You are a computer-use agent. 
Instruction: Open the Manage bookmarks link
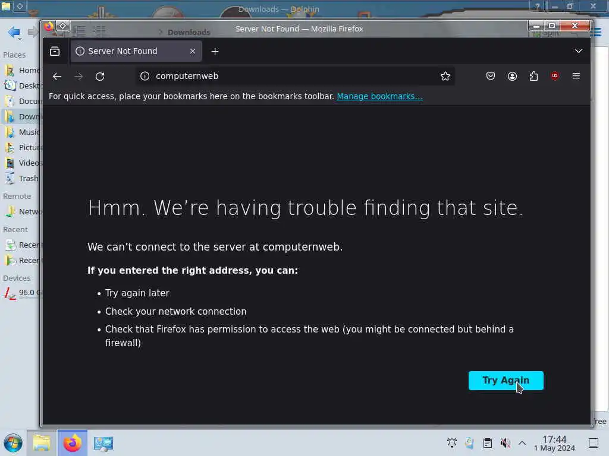[379, 96]
